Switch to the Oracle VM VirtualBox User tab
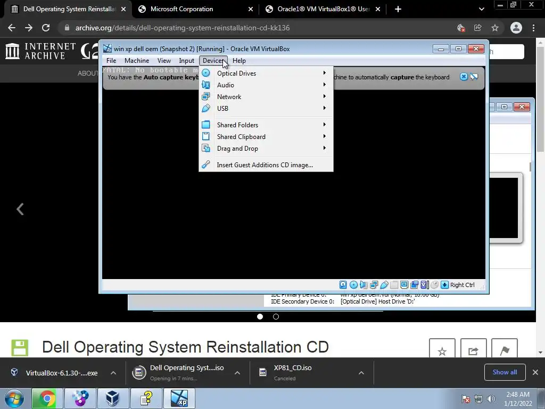This screenshot has height=409, width=545. [x=323, y=9]
